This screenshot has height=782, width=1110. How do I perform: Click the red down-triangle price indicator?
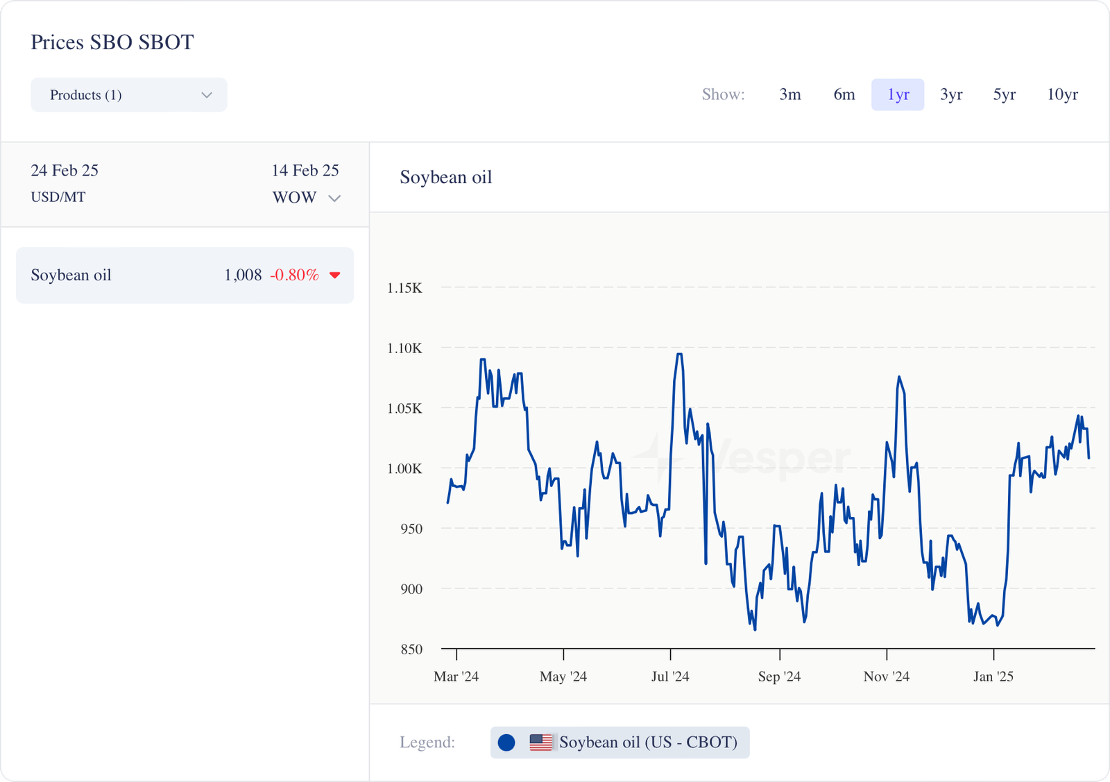335,275
